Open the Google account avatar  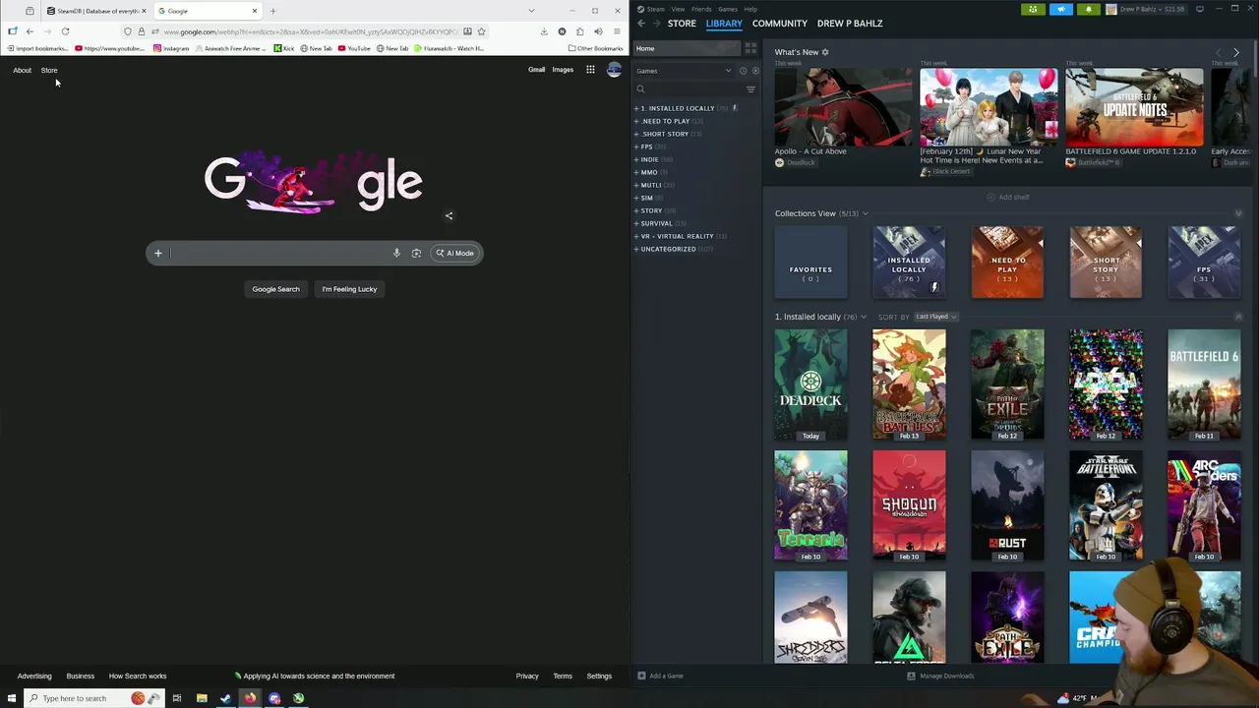pyautogui.click(x=614, y=70)
